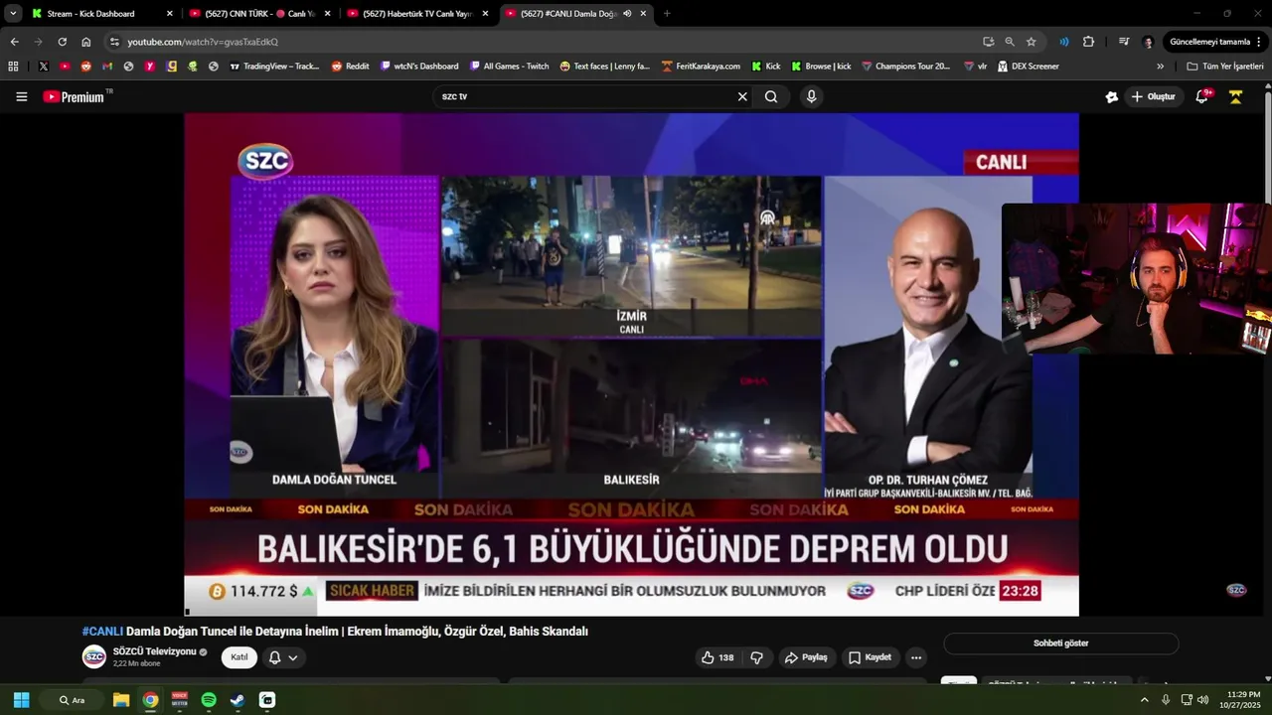
Task: Open YouTube notifications bell
Action: 1201,96
